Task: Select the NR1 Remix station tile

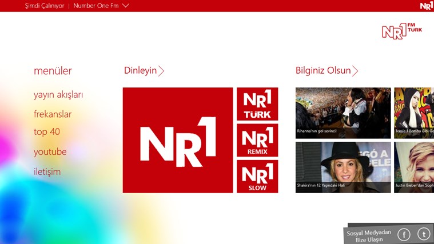Action: [257, 140]
